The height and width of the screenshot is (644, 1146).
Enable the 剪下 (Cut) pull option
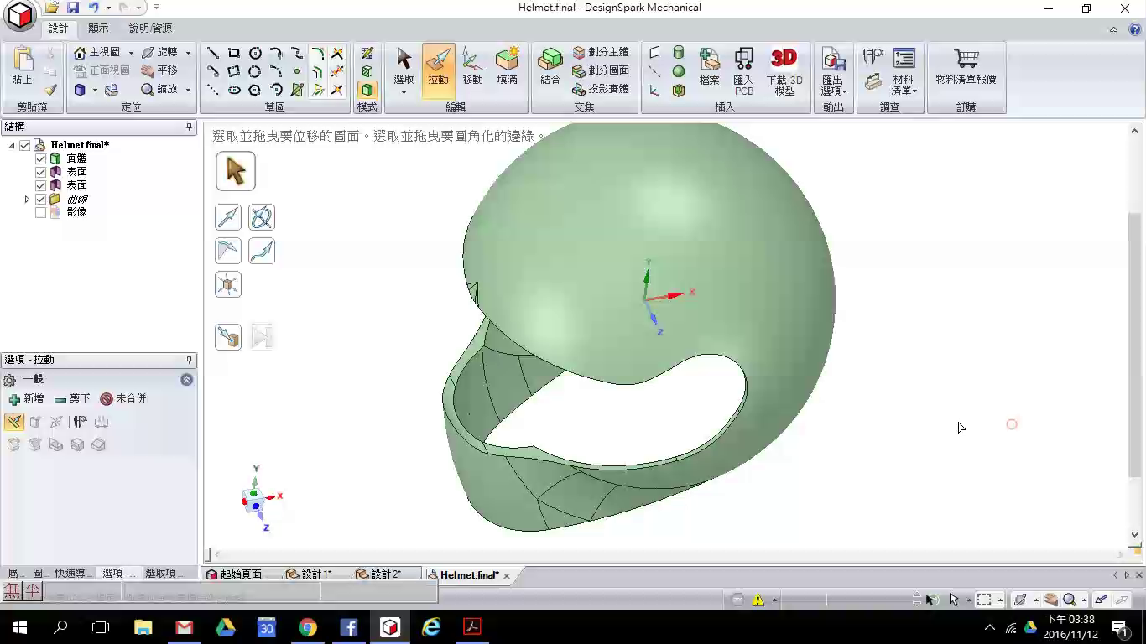click(x=71, y=399)
